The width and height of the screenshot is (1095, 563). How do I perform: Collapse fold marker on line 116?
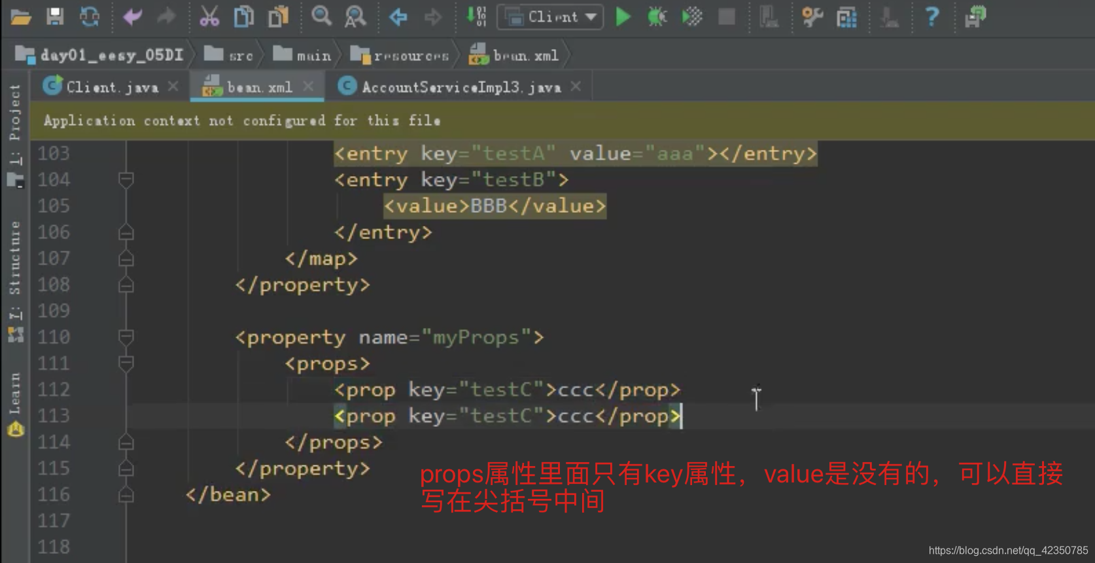pos(126,495)
